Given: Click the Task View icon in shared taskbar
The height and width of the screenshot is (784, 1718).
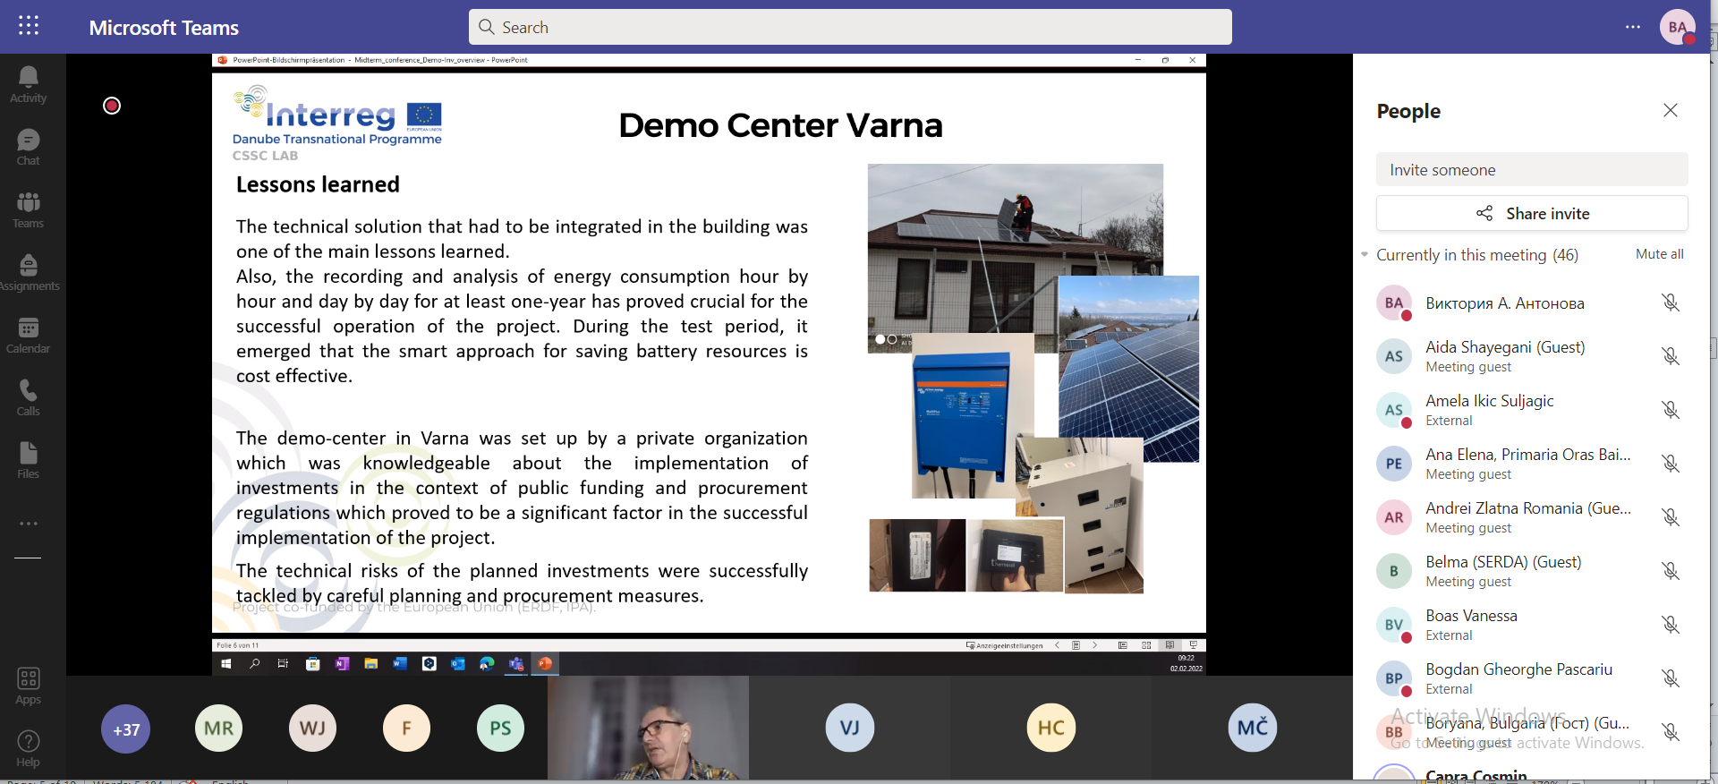Looking at the screenshot, I should pyautogui.click(x=284, y=663).
